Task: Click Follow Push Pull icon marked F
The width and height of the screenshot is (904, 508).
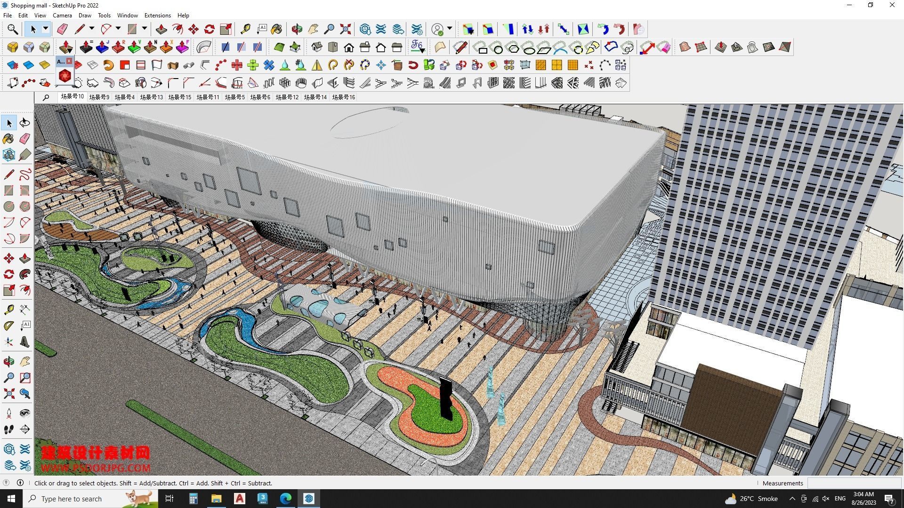Action: [x=182, y=47]
